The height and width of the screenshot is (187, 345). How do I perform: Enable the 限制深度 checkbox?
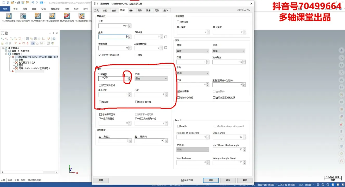coord(178,22)
